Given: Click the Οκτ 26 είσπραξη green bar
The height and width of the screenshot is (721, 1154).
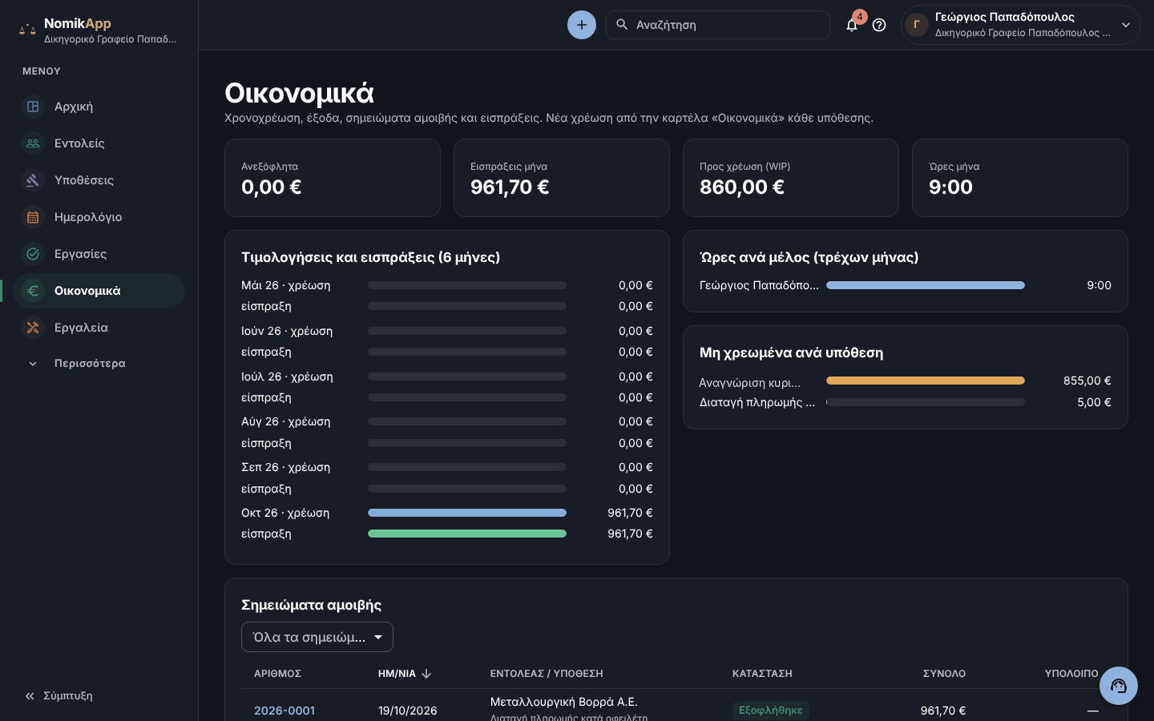Looking at the screenshot, I should (467, 534).
